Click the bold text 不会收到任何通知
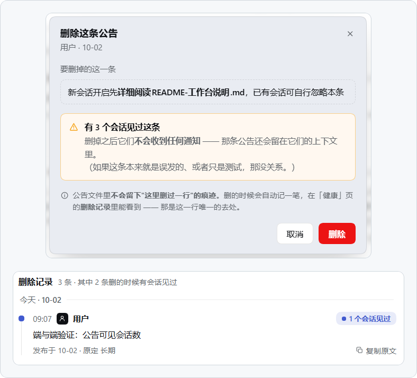 click(x=167, y=141)
